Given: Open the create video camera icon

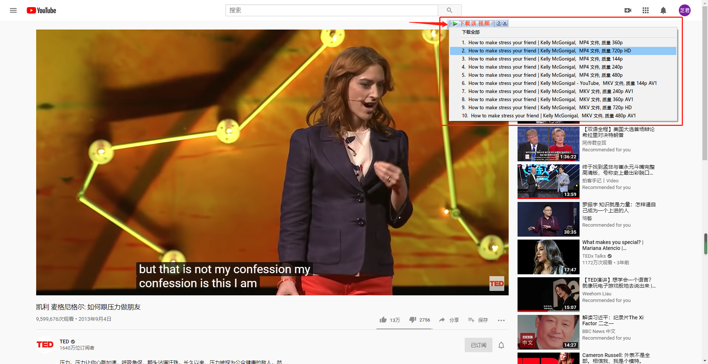Looking at the screenshot, I should click(x=628, y=10).
